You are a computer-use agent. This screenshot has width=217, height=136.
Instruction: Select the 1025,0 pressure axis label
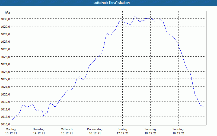tap(5, 57)
